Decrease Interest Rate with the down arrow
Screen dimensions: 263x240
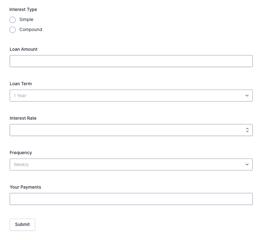tap(247, 132)
